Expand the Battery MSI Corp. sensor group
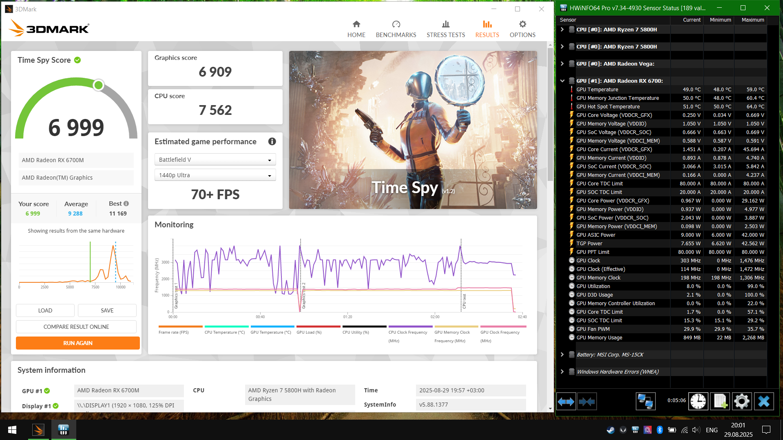This screenshot has width=783, height=440. click(562, 354)
